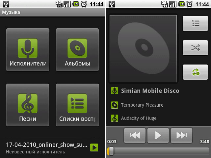The width and height of the screenshot is (211, 158).
Task: Click the seek bar thumb handle
Action: [111, 151]
